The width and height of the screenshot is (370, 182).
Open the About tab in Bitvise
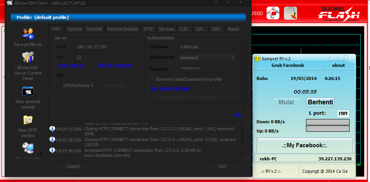[x=233, y=29]
